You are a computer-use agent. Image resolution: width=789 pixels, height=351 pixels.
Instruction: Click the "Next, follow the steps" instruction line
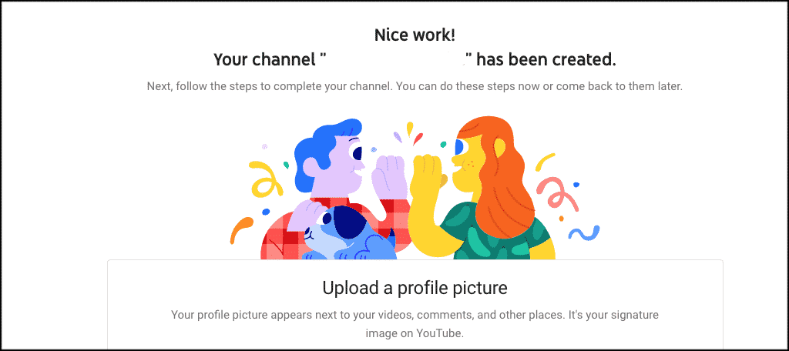[414, 86]
